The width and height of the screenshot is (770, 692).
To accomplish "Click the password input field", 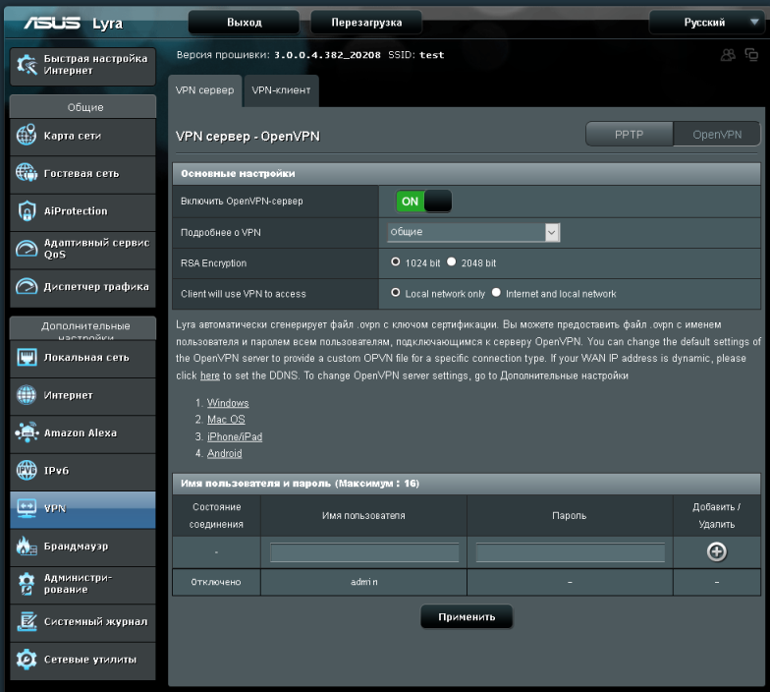I will tap(570, 552).
